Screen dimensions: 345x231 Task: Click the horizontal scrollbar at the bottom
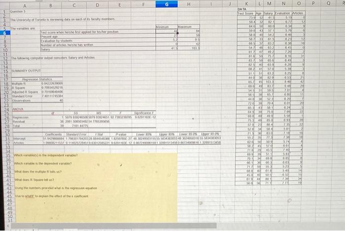[114, 226]
